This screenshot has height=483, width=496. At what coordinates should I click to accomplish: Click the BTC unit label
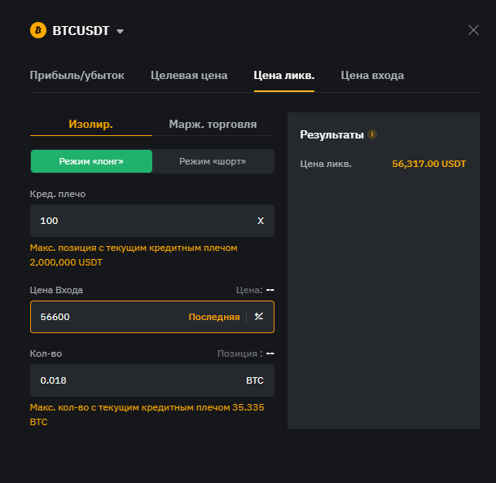pyautogui.click(x=255, y=380)
